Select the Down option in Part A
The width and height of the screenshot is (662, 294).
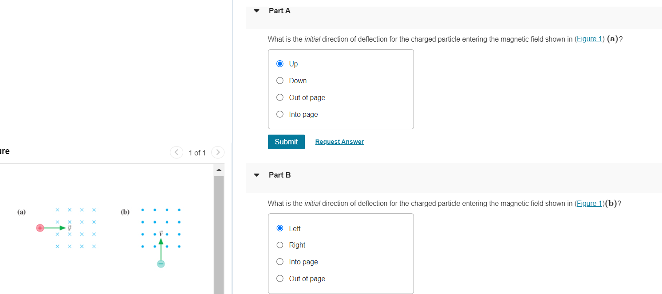point(280,80)
